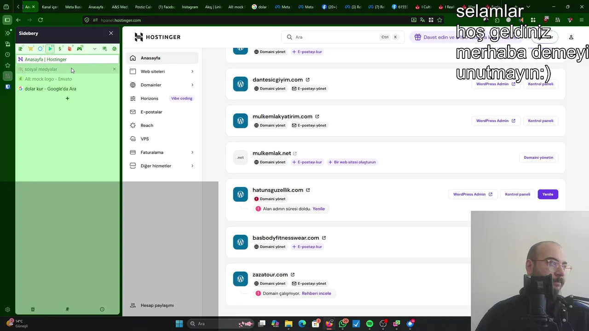Click the Hostinger logo

[x=157, y=37]
